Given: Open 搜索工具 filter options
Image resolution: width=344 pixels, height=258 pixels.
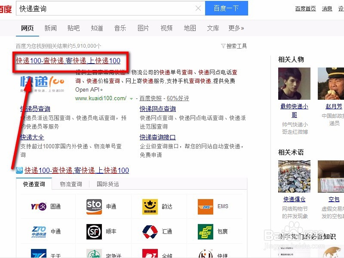Looking at the screenshot, I should 234,46.
